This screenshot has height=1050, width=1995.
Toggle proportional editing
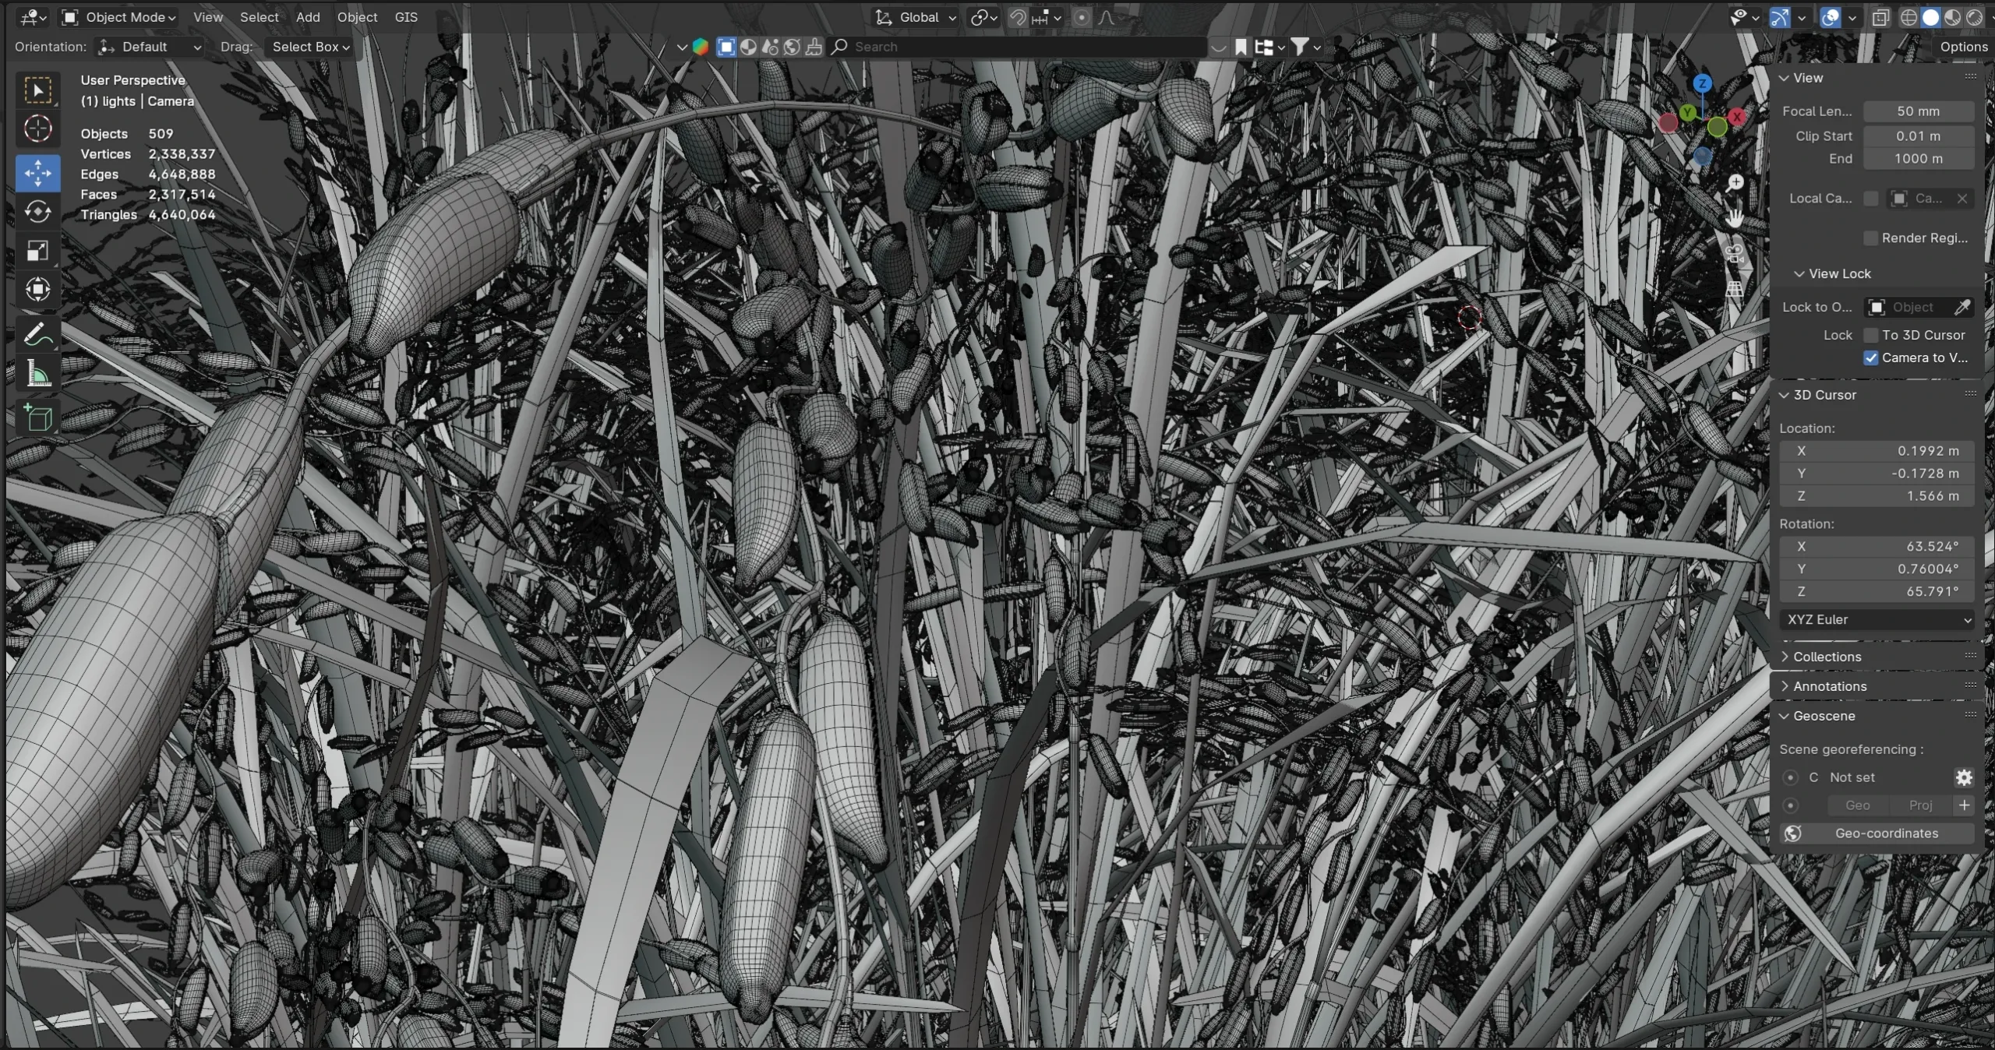(x=1082, y=17)
